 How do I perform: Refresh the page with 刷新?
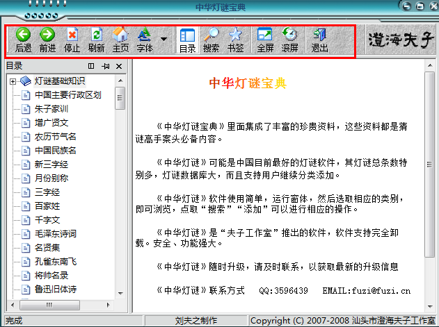click(96, 40)
